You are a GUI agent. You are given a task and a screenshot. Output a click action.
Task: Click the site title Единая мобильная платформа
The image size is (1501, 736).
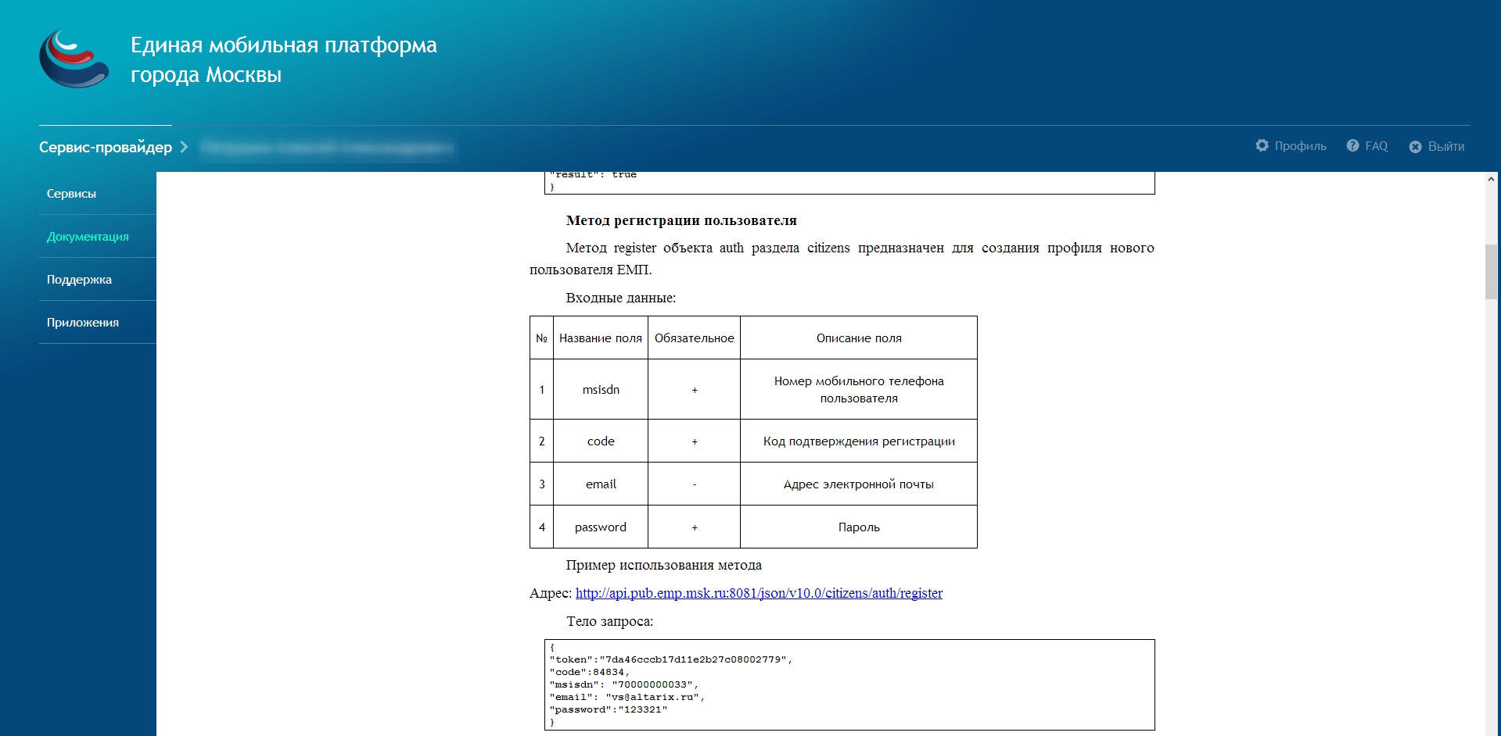pos(283,59)
